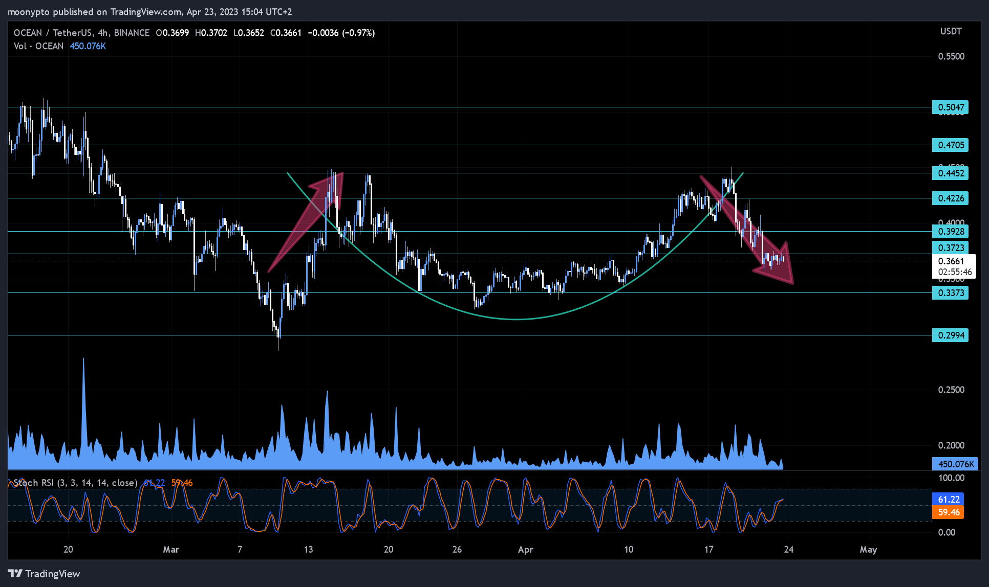Click the 0.5047 price level label

pos(950,107)
